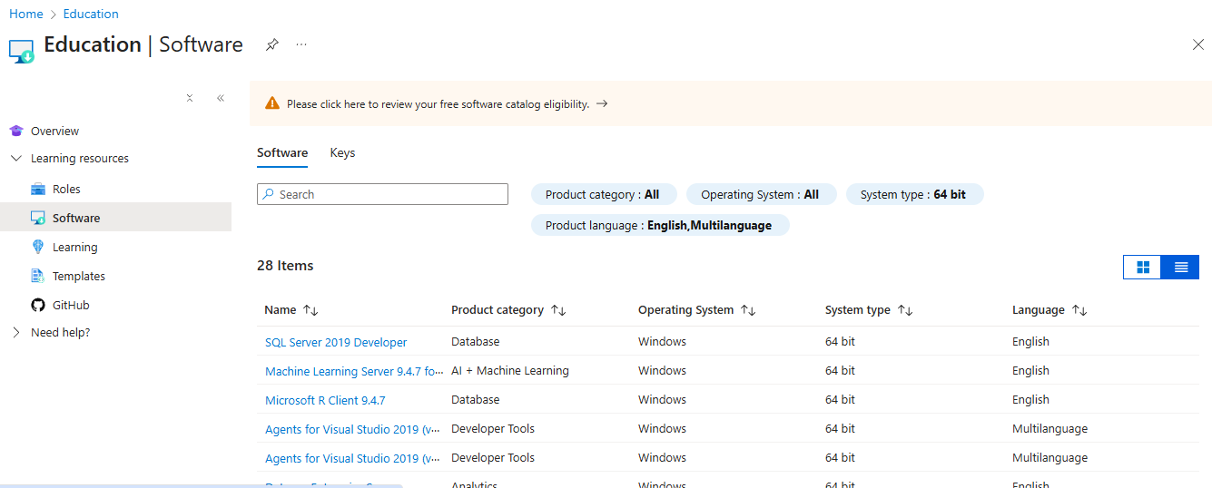1212x488 pixels.
Task: Switch to the Keys tab
Action: point(342,152)
